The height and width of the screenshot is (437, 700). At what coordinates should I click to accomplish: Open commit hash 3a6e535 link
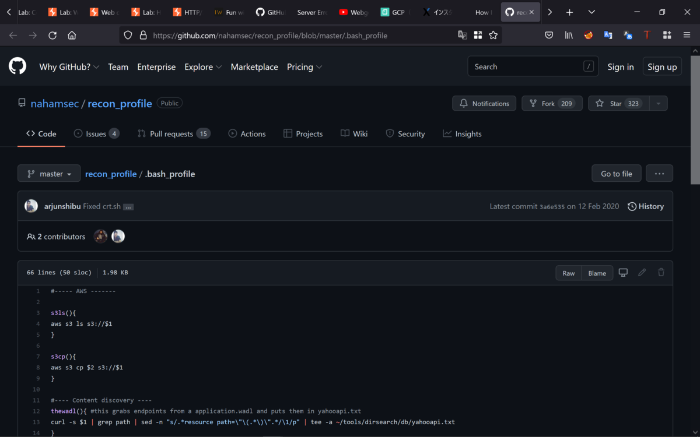pos(552,206)
